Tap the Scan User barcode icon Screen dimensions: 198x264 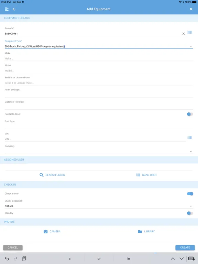[x=138, y=175]
